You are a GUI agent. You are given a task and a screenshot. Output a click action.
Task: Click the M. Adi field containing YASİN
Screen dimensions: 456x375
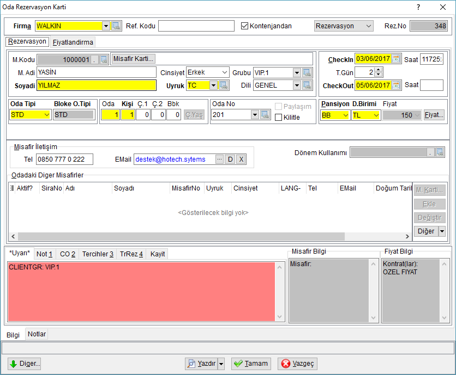[x=97, y=72]
